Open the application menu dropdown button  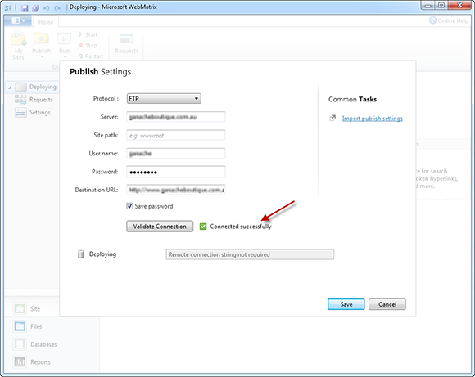[18, 21]
